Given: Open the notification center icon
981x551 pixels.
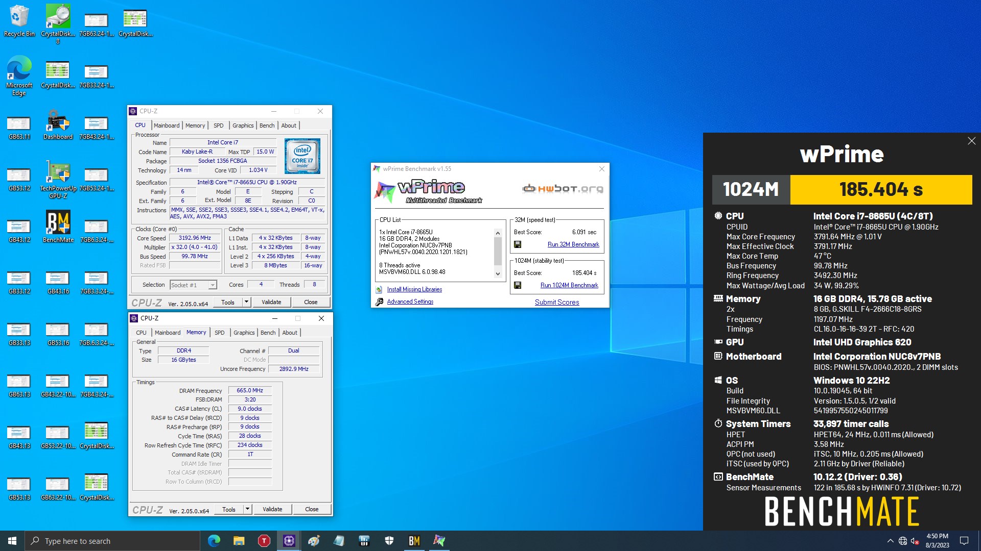Looking at the screenshot, I should (x=964, y=541).
